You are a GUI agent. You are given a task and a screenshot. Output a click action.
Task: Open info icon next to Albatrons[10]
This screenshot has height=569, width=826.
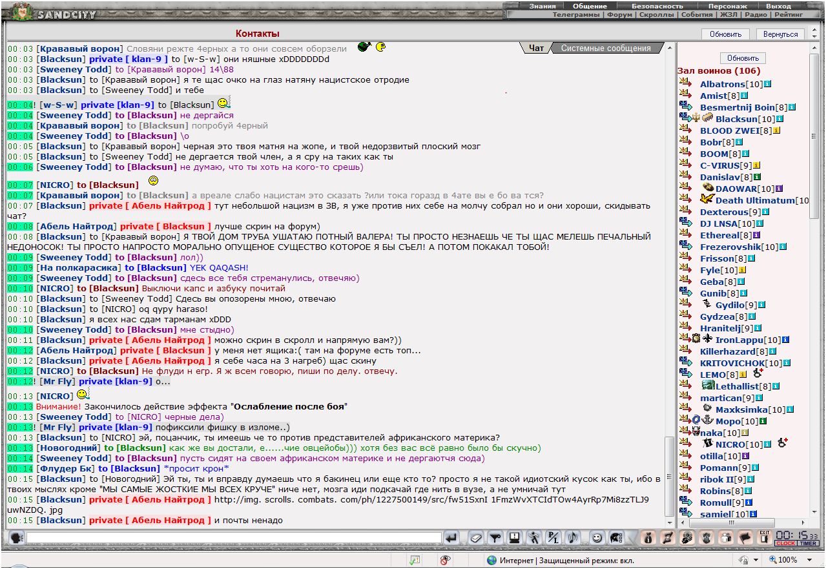pos(767,84)
